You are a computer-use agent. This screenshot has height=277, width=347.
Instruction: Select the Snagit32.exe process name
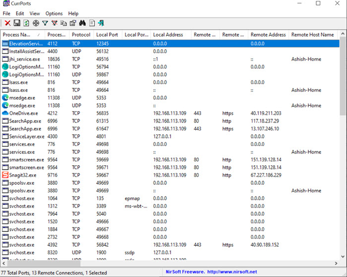pyautogui.click(x=23, y=175)
